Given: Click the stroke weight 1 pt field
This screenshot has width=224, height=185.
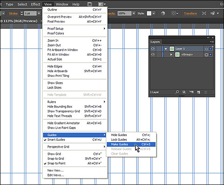Looking at the screenshot, I should (x=30, y=14).
